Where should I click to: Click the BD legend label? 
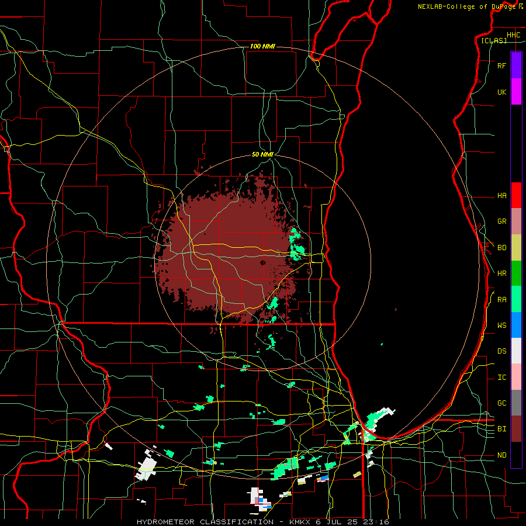[501, 248]
